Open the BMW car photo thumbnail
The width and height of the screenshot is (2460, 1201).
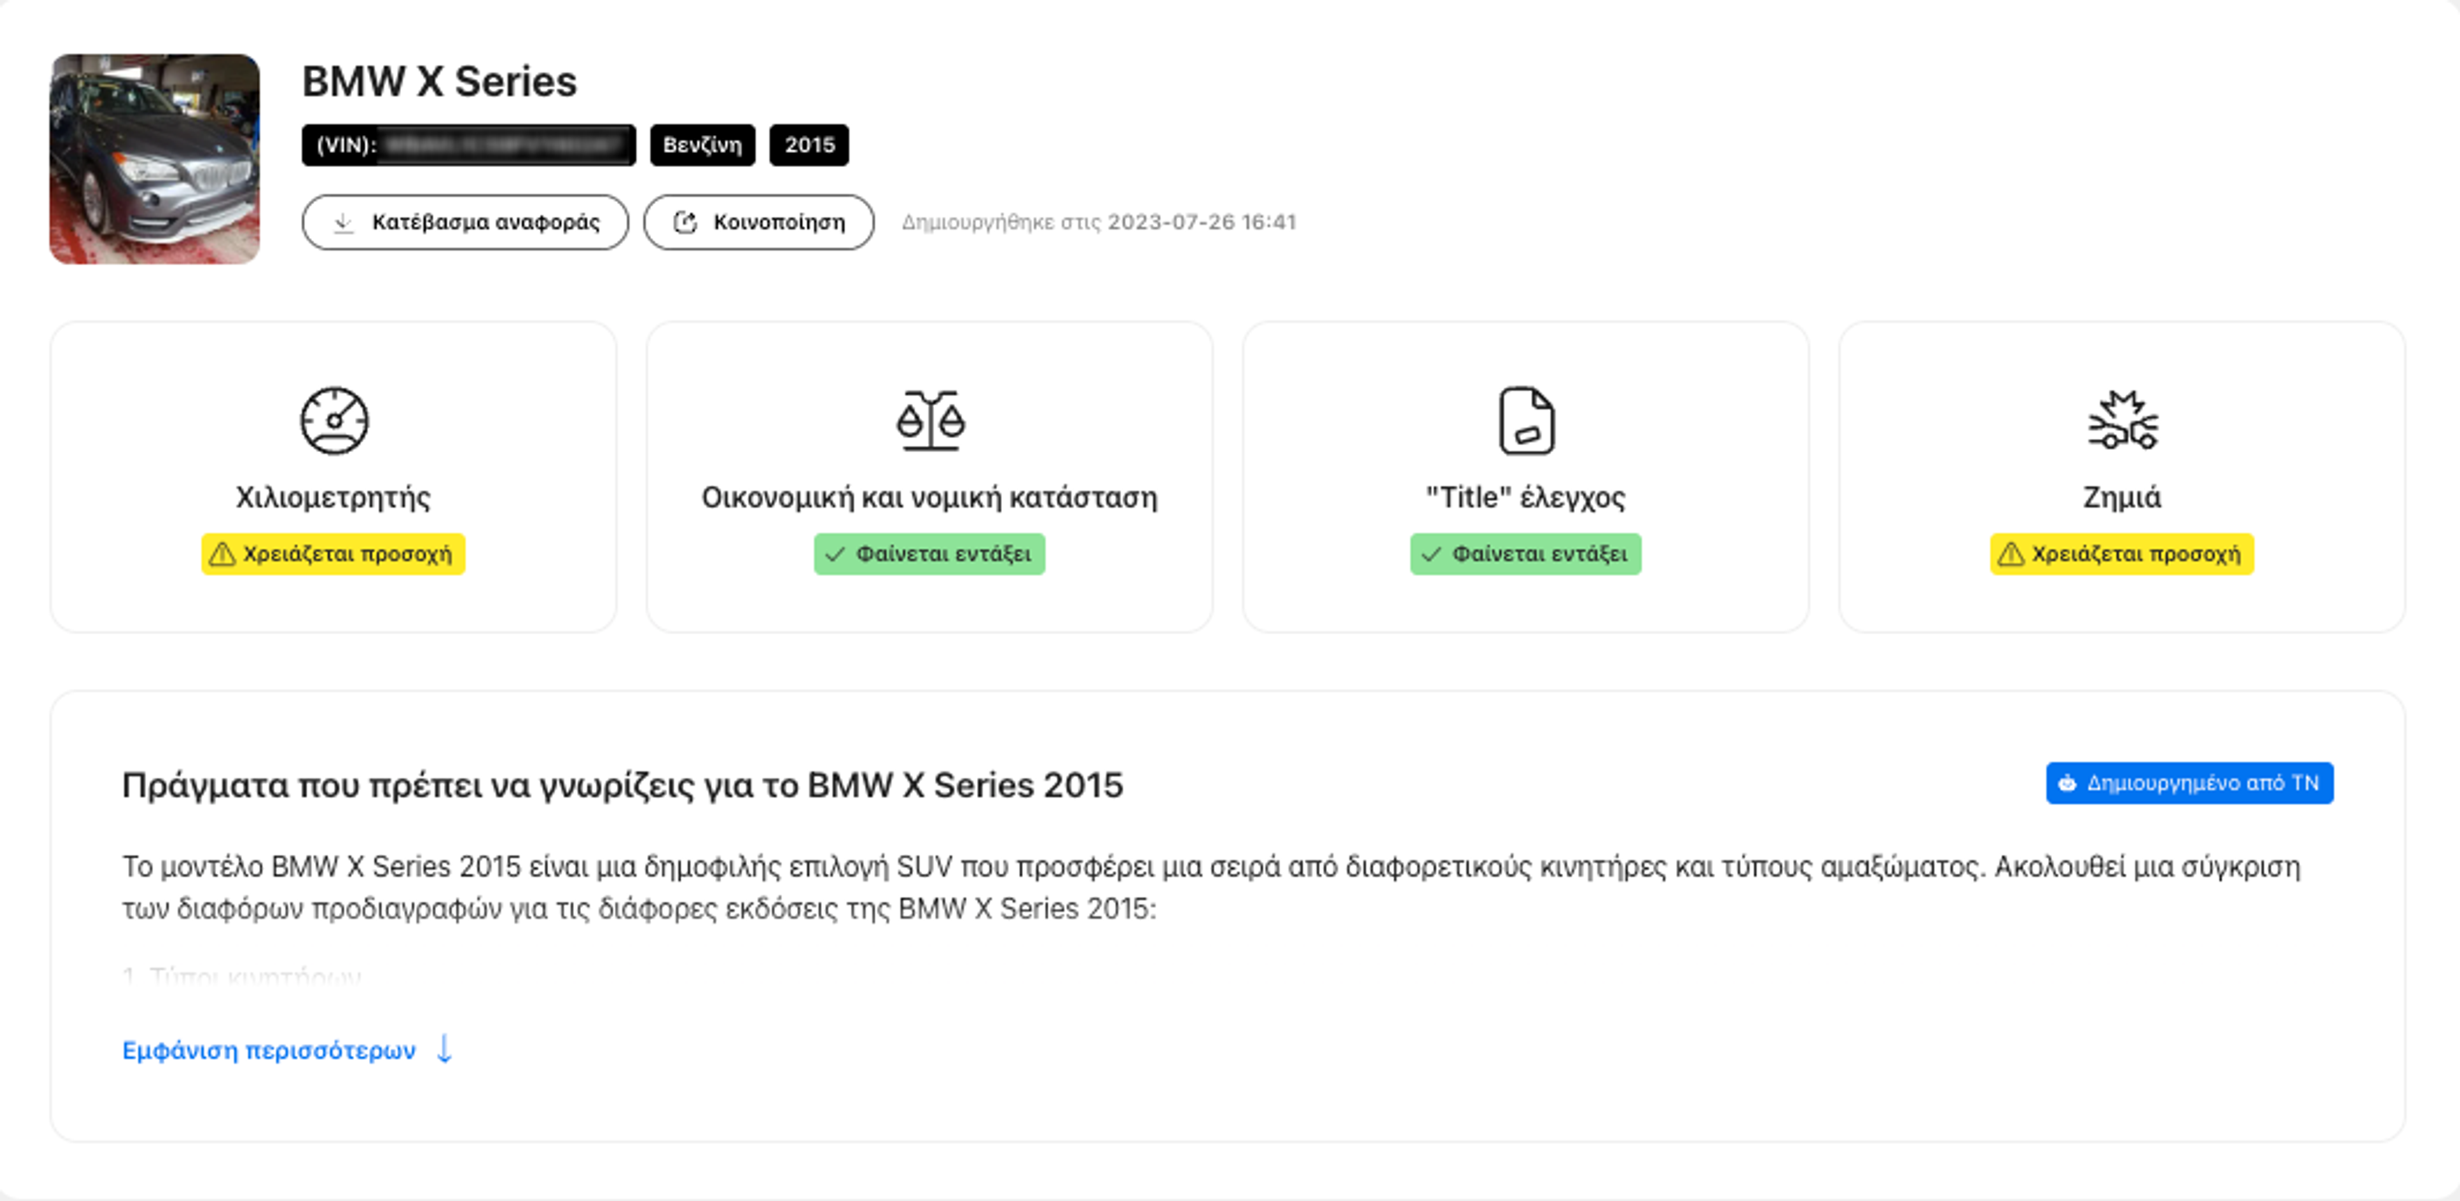coord(154,159)
